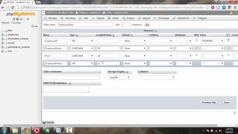Viewport: 238px width, 134px height.
Task: Expand the employees database tree node
Action: [x=3, y=35]
